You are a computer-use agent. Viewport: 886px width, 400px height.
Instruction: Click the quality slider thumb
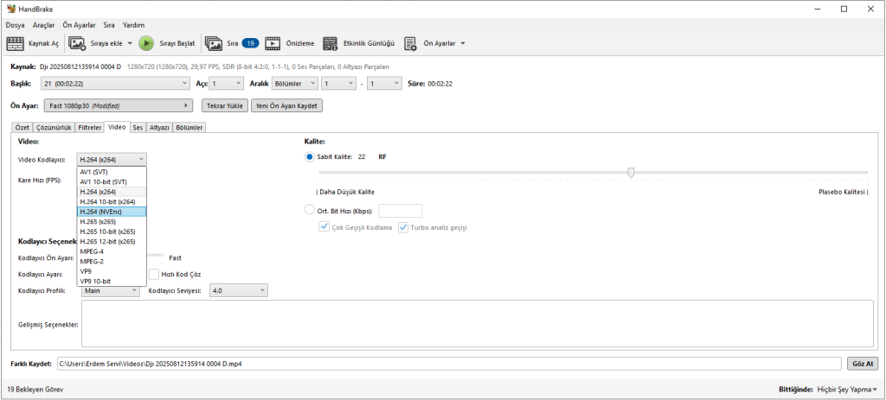coord(631,172)
